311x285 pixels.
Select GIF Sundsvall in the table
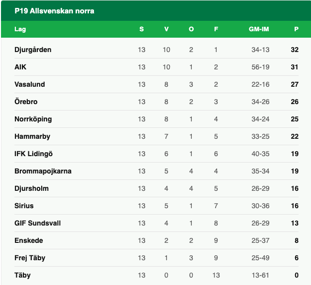(37, 223)
